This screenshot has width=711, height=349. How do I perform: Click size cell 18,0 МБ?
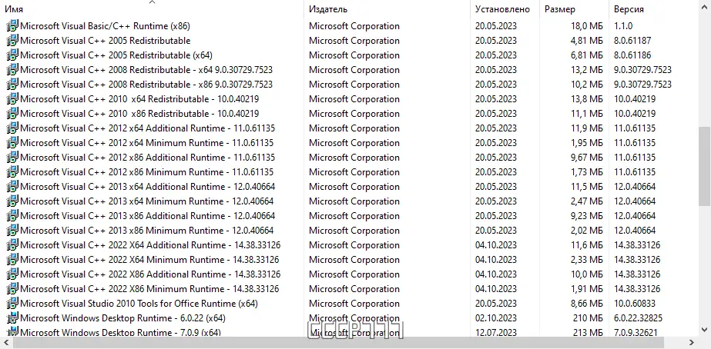tap(587, 26)
